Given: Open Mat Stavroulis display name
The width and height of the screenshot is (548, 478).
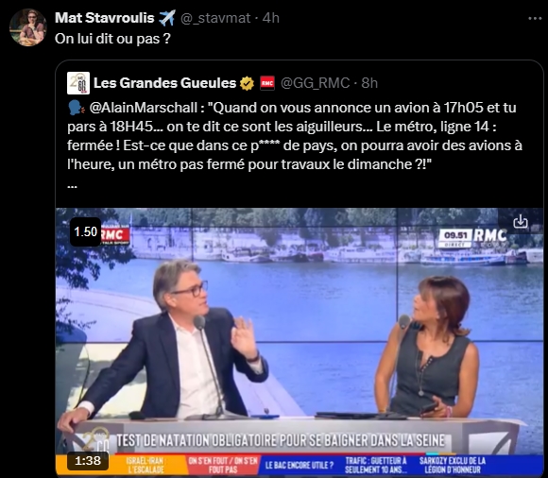Looking at the screenshot, I should pyautogui.click(x=105, y=18).
